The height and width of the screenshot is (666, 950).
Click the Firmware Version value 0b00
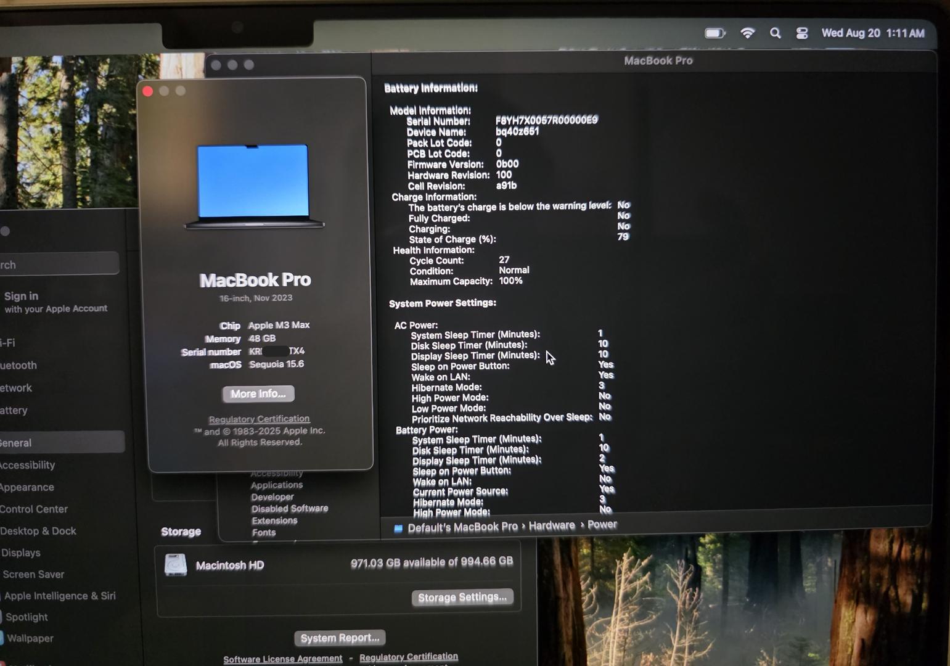507,164
